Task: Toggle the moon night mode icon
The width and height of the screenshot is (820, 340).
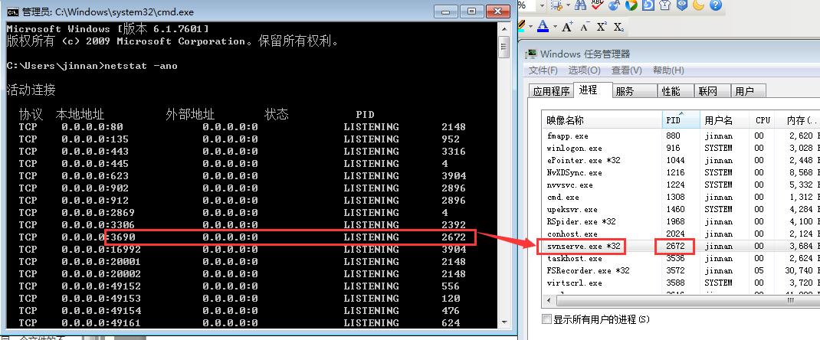Action: (698, 5)
